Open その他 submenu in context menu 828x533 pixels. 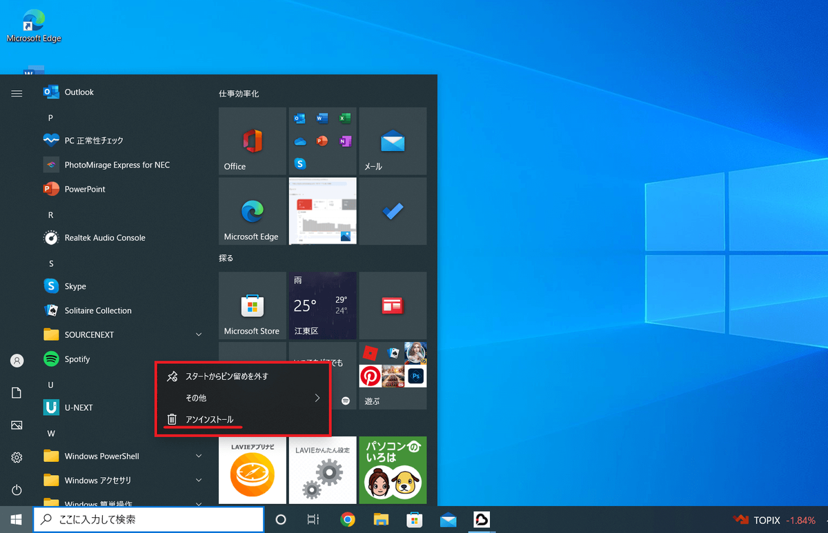pos(244,398)
